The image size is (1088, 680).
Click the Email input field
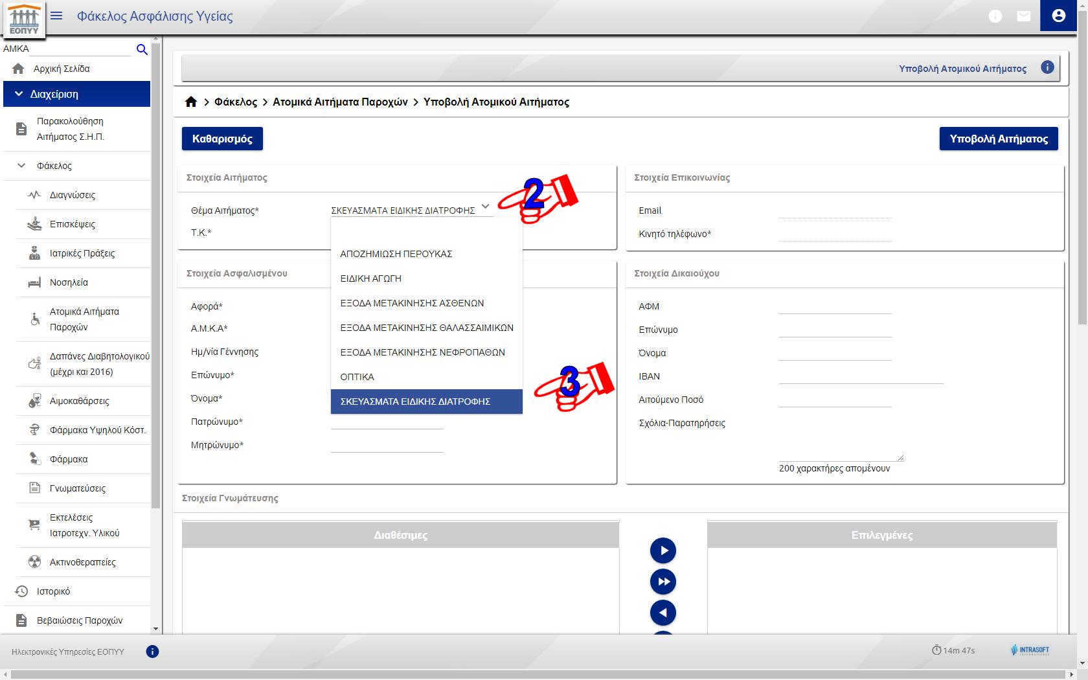(x=835, y=210)
